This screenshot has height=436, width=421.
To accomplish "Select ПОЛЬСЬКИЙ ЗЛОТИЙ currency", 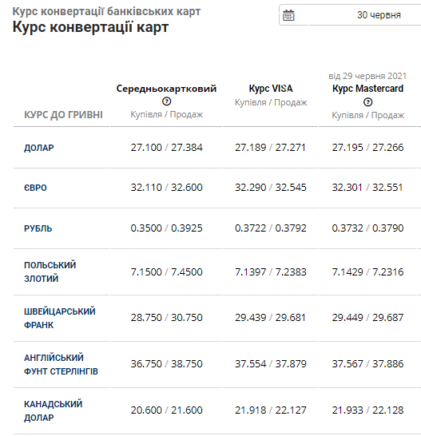I will 50,272.
